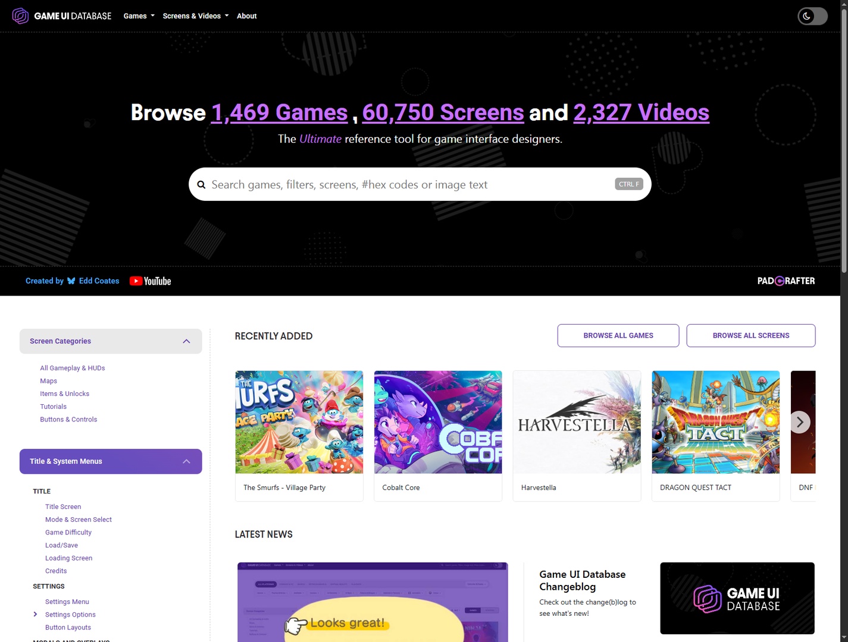848x642 pixels.
Task: Click the scrollbar up arrow
Action: tap(844, 4)
